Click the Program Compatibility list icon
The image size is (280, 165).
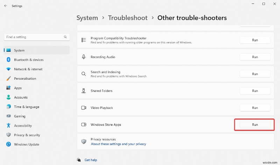point(84,40)
